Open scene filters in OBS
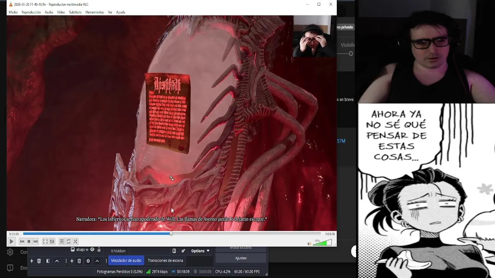The width and height of the screenshot is (495, 278). (x=48, y=261)
